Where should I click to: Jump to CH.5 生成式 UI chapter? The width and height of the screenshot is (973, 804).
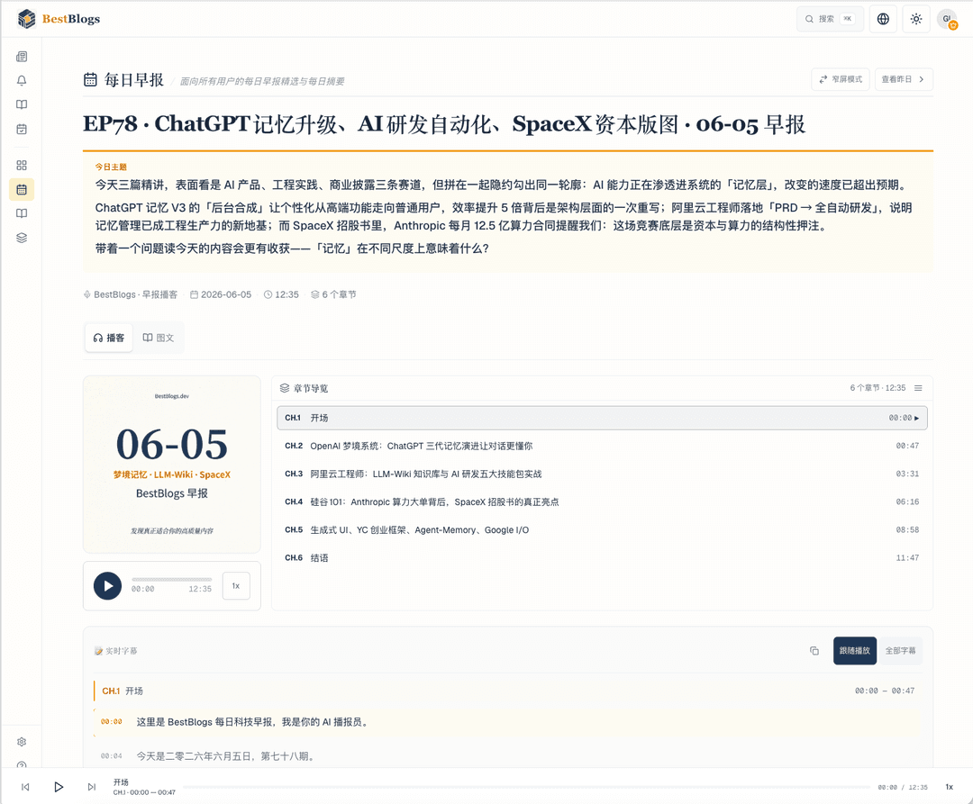pos(602,530)
